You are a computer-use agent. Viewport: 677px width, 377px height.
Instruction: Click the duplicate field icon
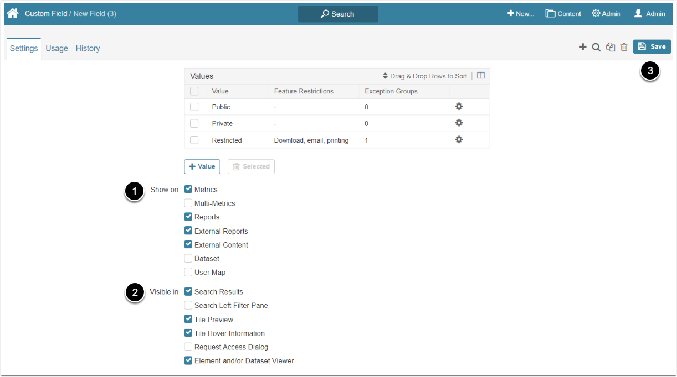(x=611, y=47)
